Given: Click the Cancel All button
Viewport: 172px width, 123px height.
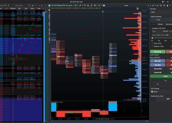Looking at the screenshot, I should (158, 72).
